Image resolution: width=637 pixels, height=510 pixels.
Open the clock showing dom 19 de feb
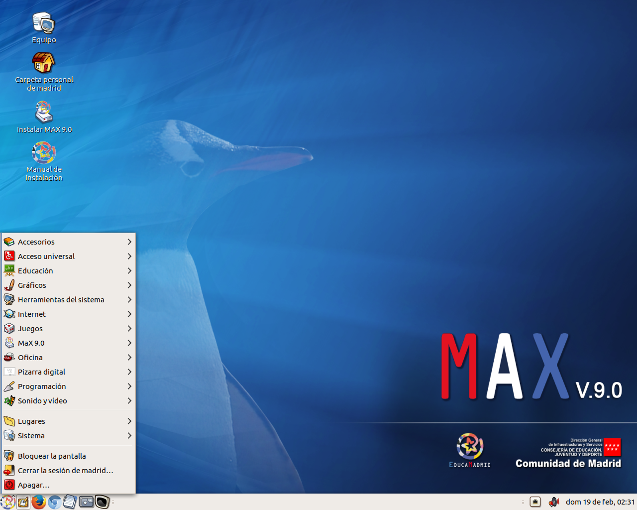pos(600,502)
